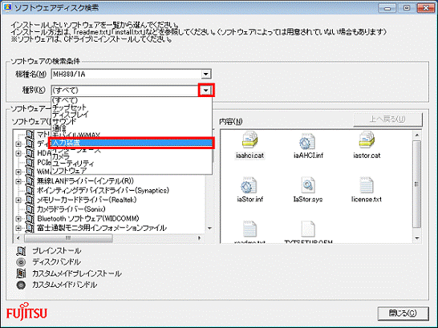Screen dimensions: 438x328
Task: Choose カメラ from the list
Action: point(132,156)
